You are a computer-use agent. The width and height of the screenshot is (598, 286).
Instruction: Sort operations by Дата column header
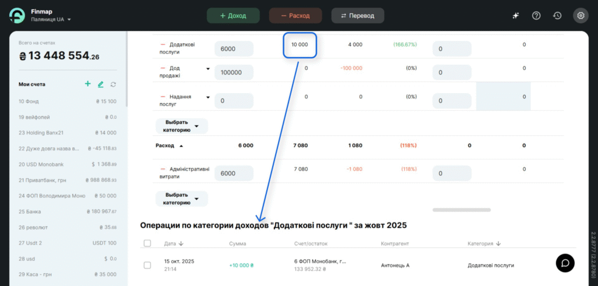174,243
